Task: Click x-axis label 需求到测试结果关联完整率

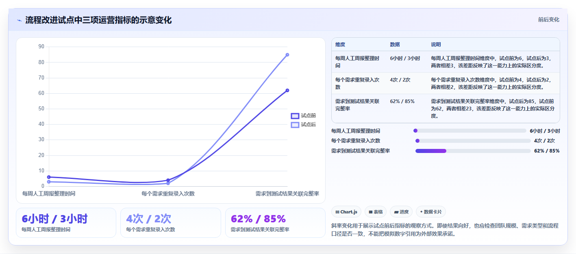Action: coord(287,194)
